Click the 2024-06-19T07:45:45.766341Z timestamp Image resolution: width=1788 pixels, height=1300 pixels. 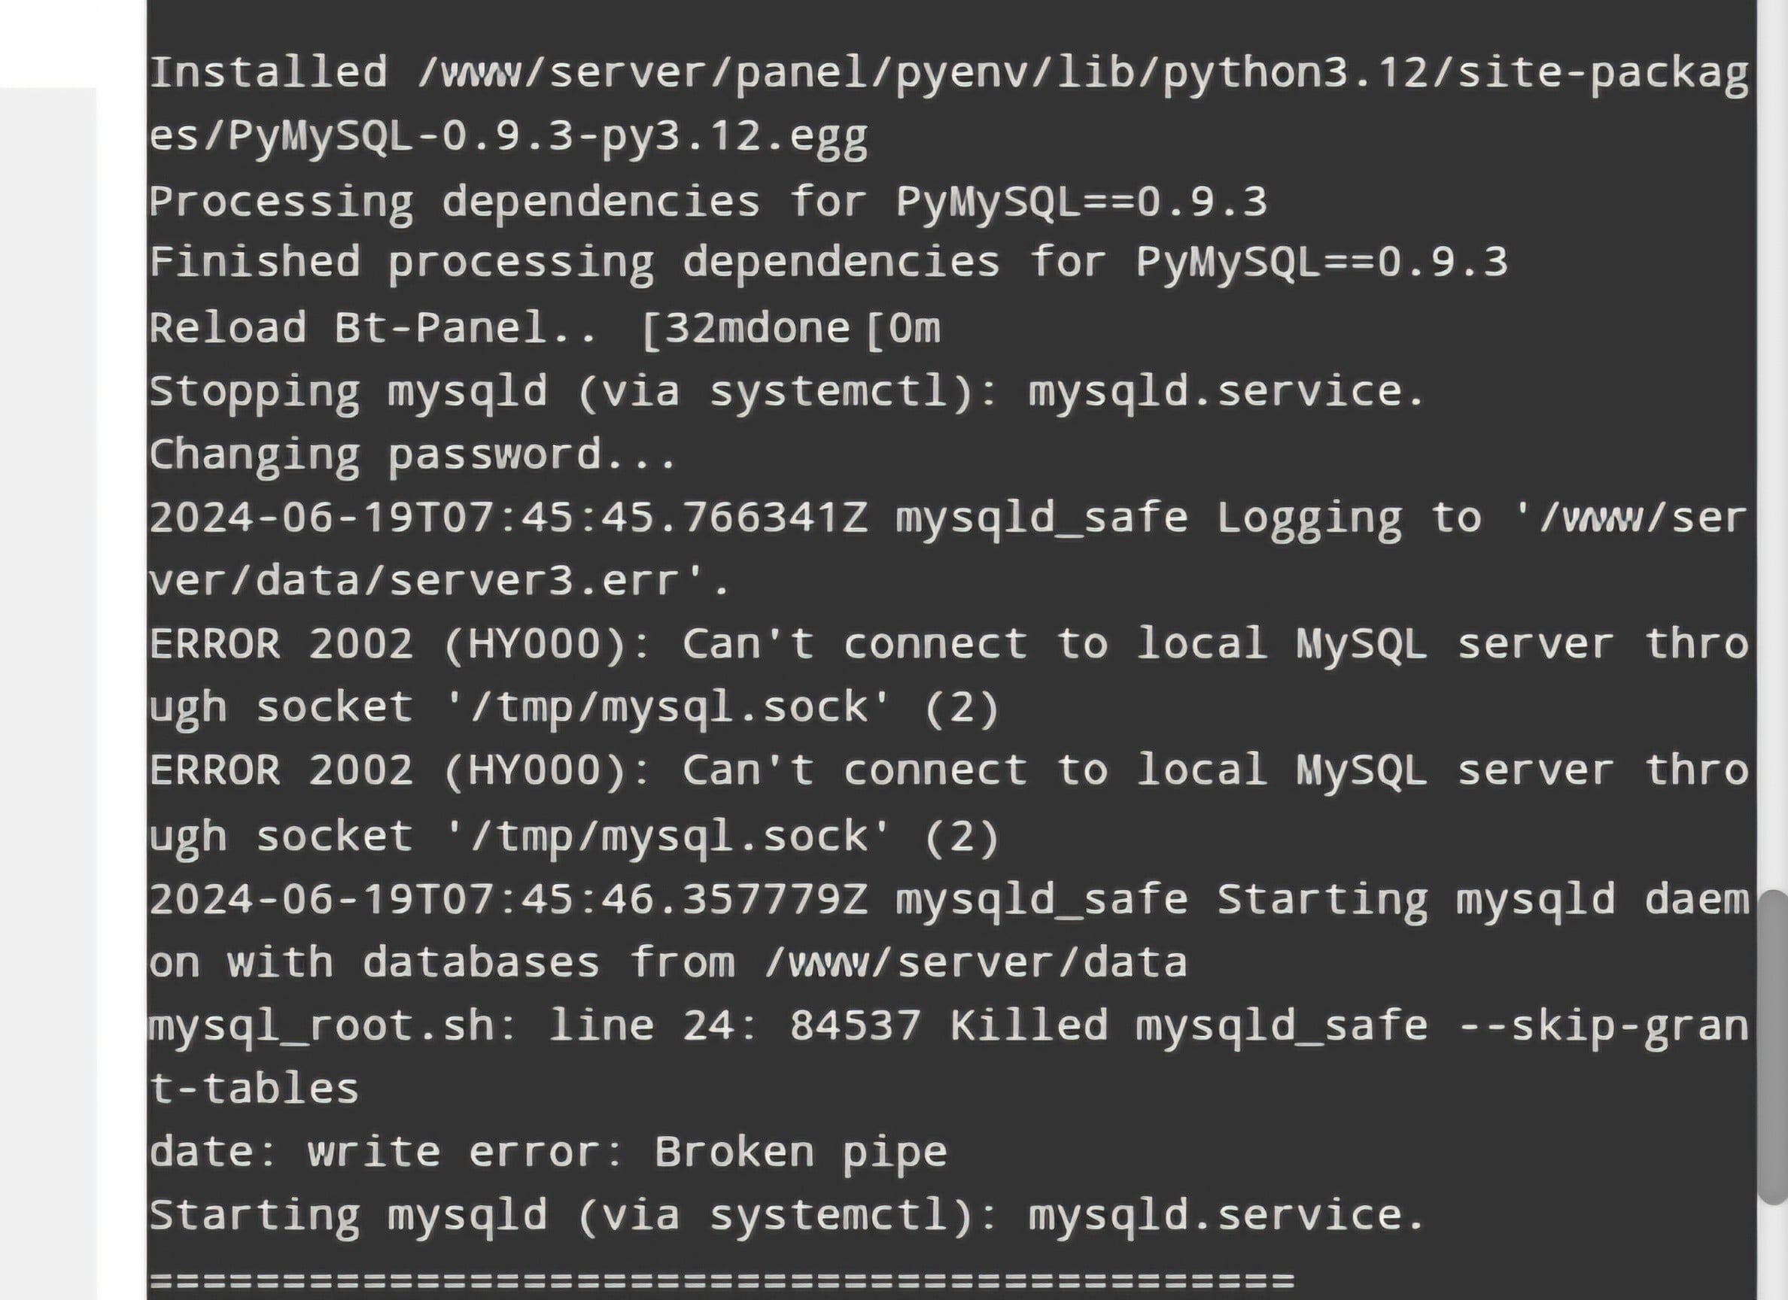coord(509,518)
